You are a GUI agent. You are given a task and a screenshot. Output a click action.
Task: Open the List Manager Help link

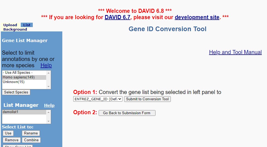[x=49, y=105]
